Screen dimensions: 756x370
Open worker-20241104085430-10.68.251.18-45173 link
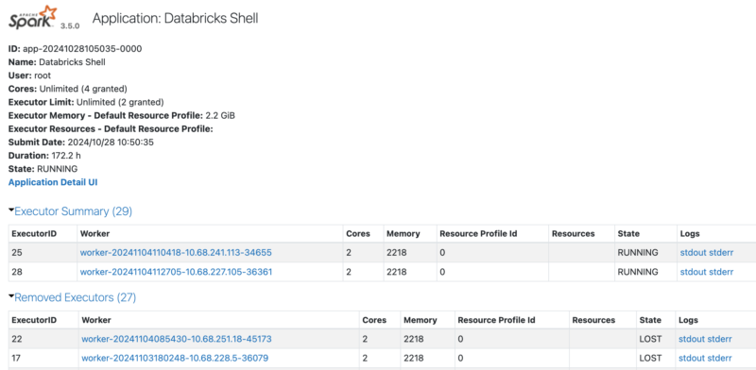(x=177, y=339)
